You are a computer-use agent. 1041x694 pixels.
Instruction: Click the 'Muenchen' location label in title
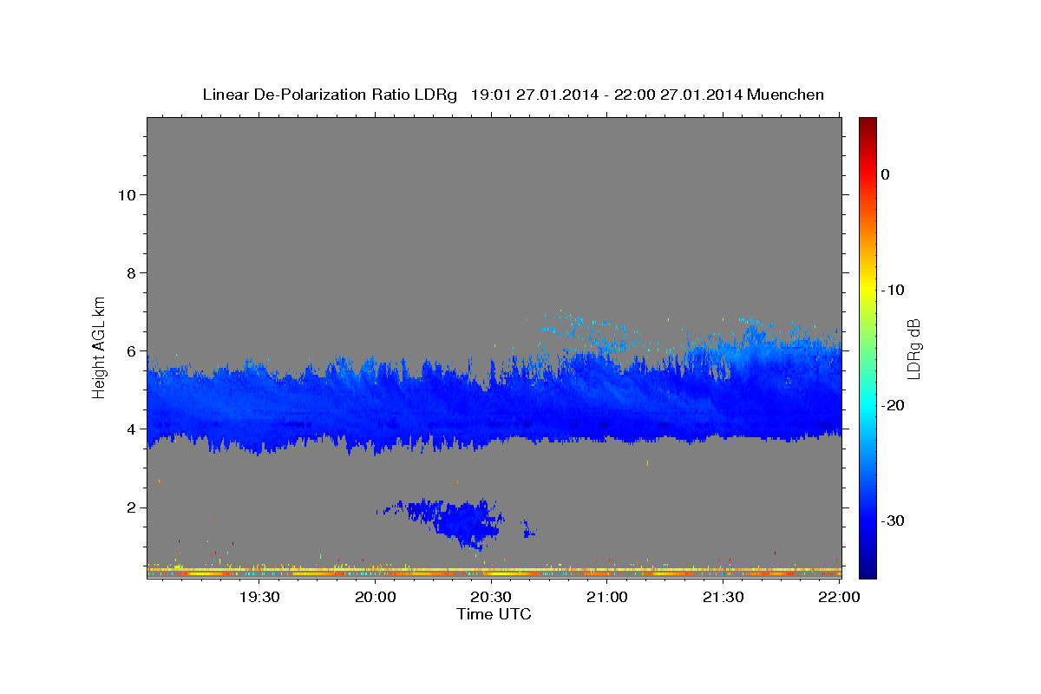point(785,95)
